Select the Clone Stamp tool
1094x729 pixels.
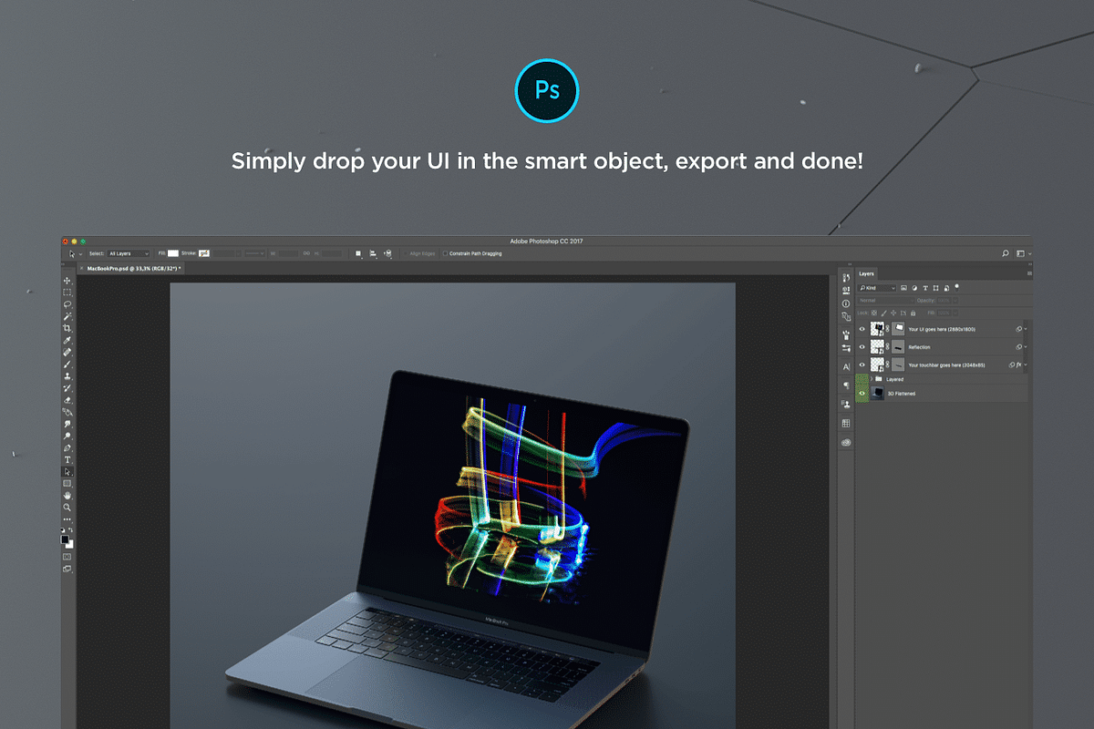pos(67,375)
